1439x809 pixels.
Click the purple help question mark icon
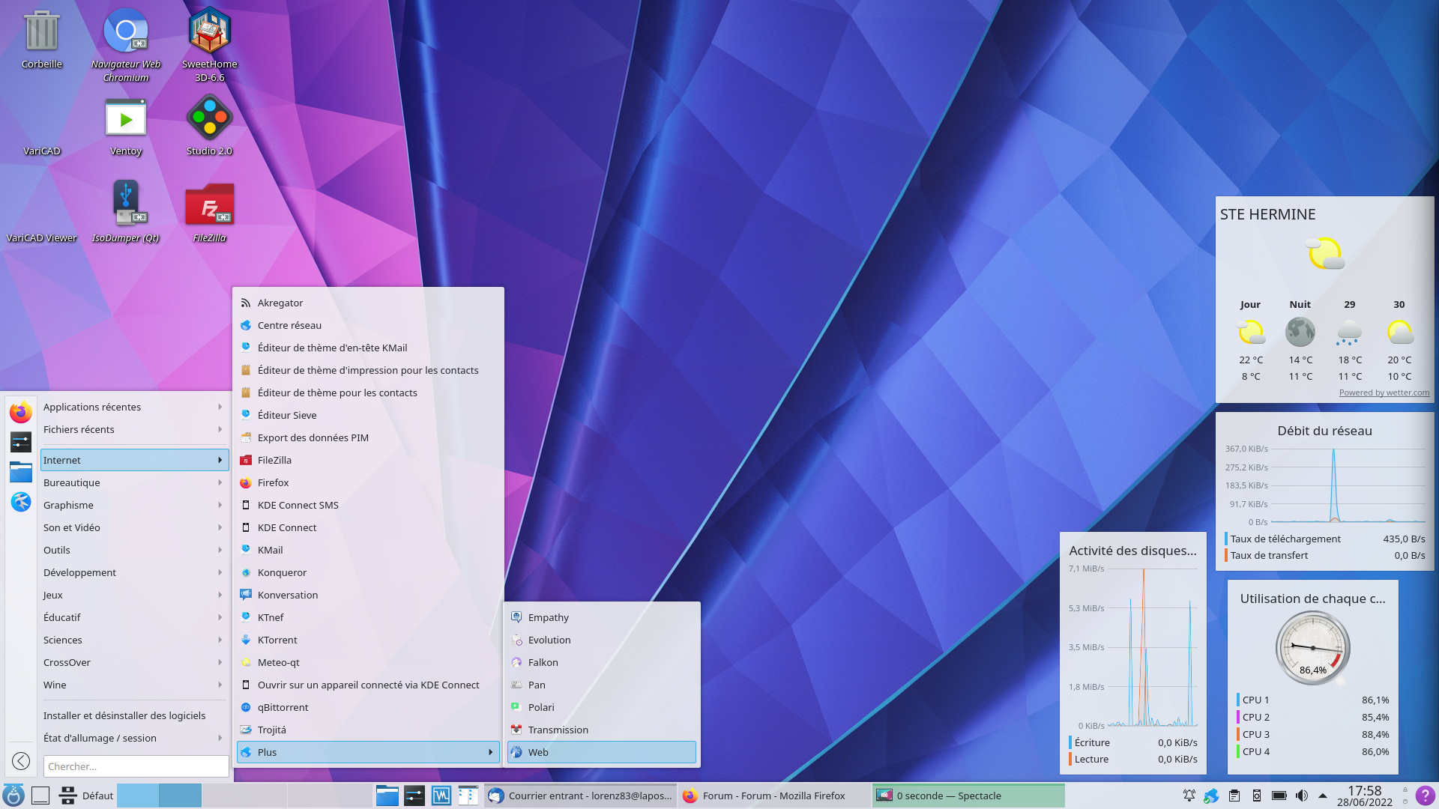[1425, 796]
